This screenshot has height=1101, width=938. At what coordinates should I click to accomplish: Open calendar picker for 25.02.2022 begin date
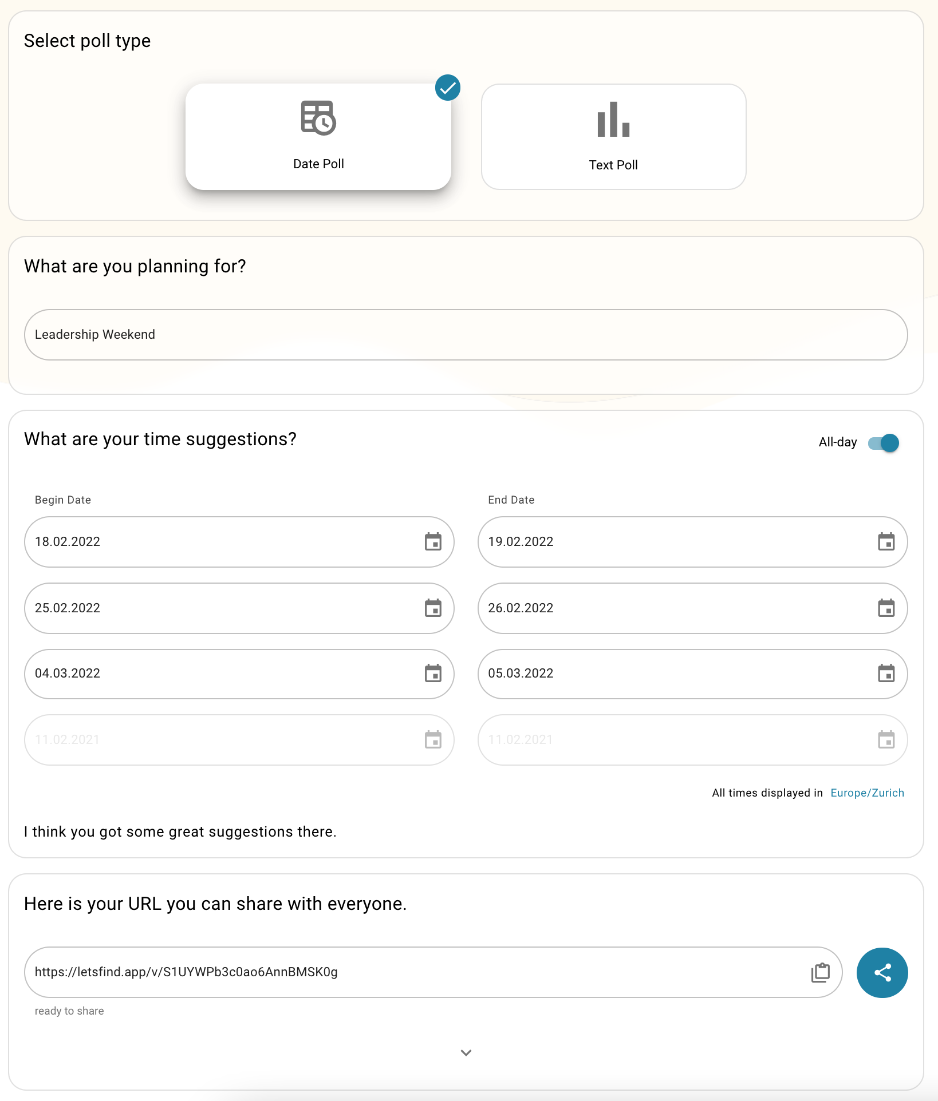[x=433, y=608]
